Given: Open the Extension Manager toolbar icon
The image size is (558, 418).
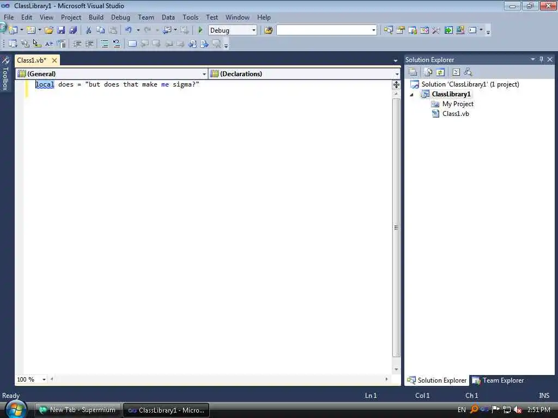Looking at the screenshot, I should [x=460, y=30].
